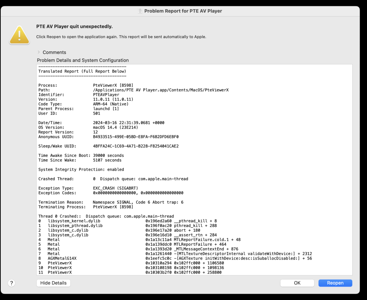Click the "Translated Report (Full Report Below)" text
Image resolution: width=367 pixels, height=300 pixels.
[x=82, y=71]
